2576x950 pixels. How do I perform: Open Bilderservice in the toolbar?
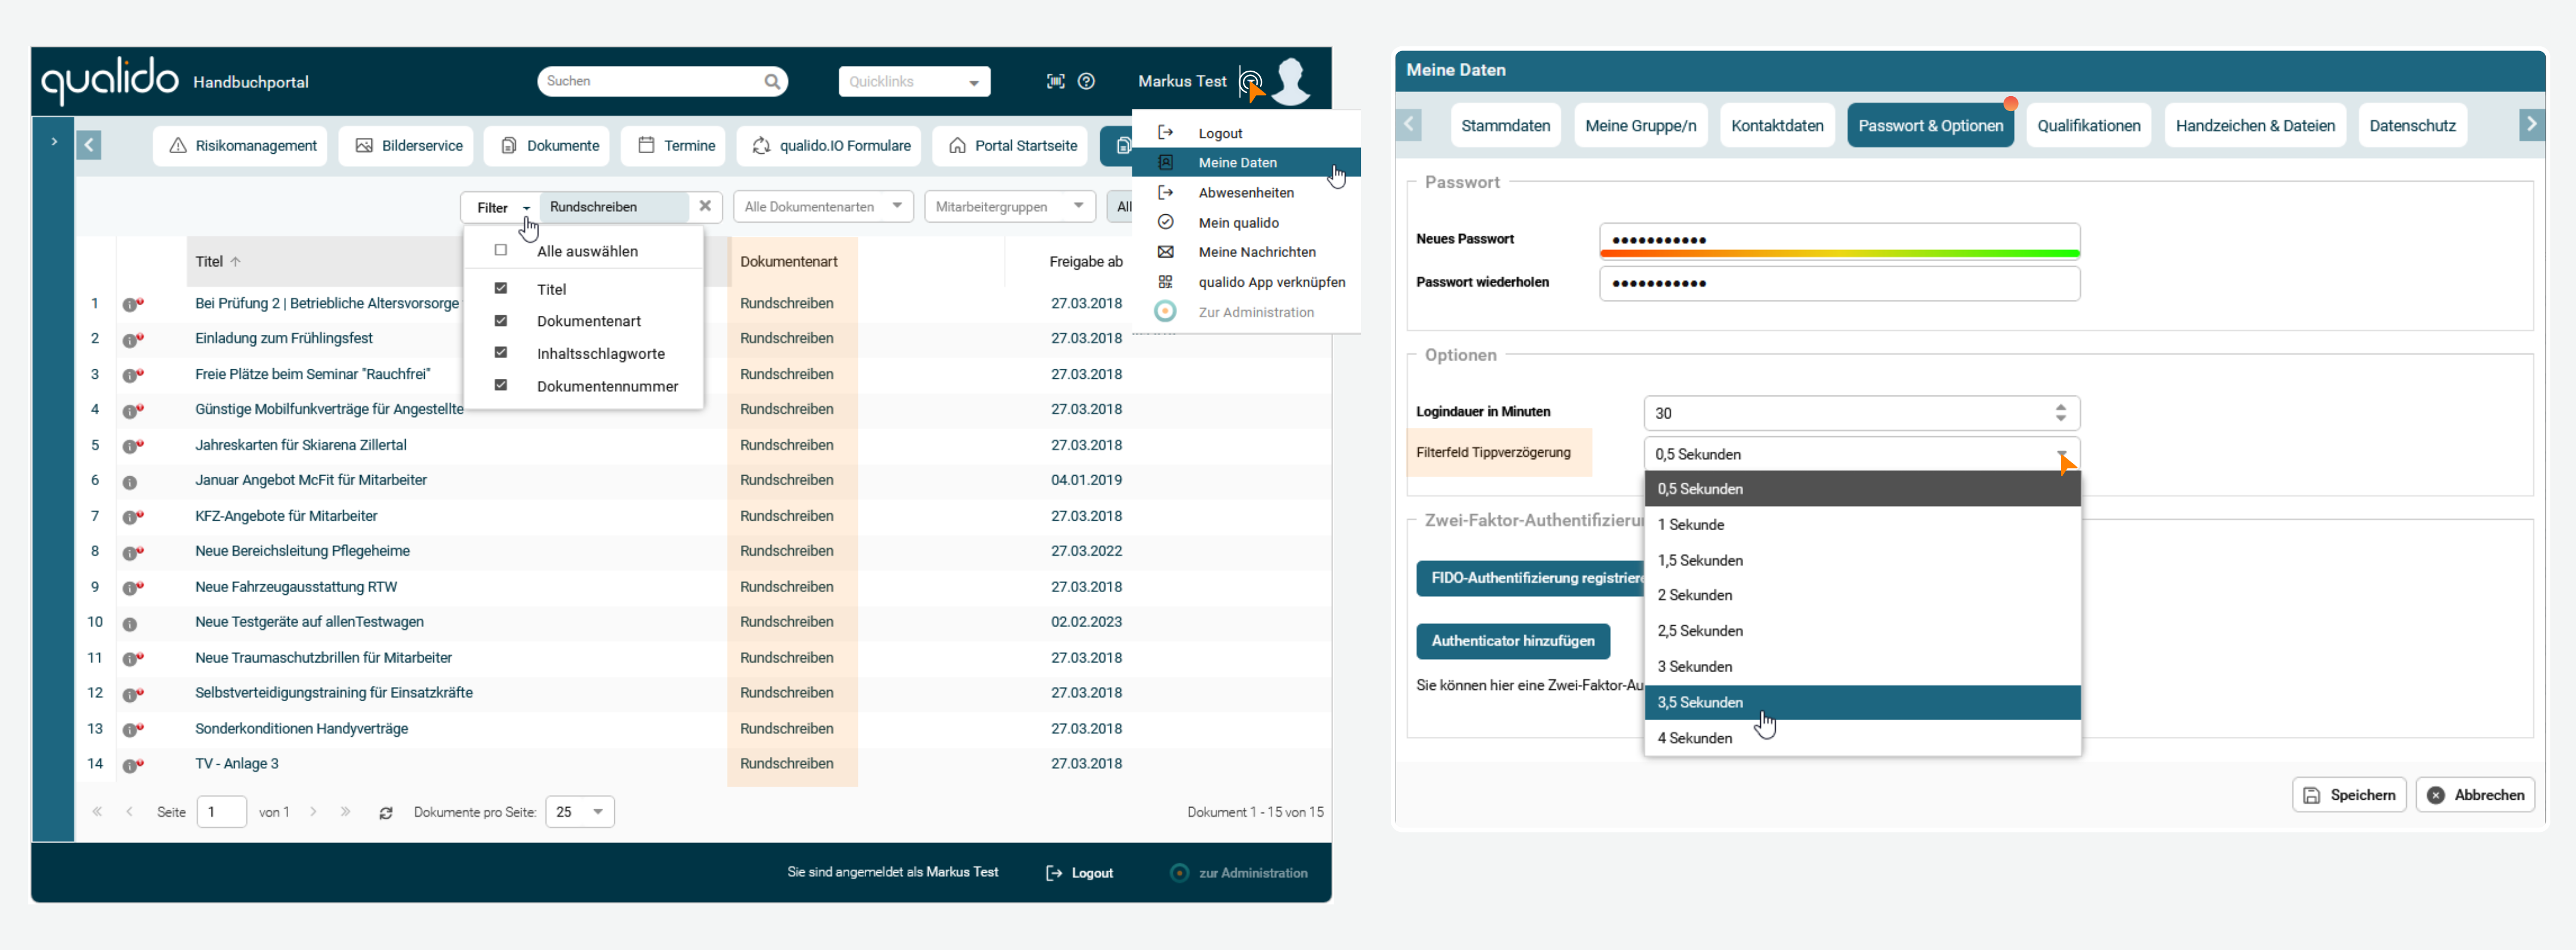pos(406,146)
